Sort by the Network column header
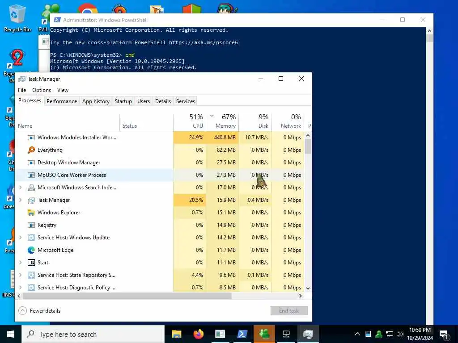458x343 pixels. (288, 122)
